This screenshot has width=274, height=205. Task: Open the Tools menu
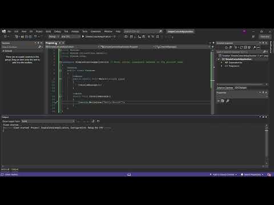[x=84, y=31]
